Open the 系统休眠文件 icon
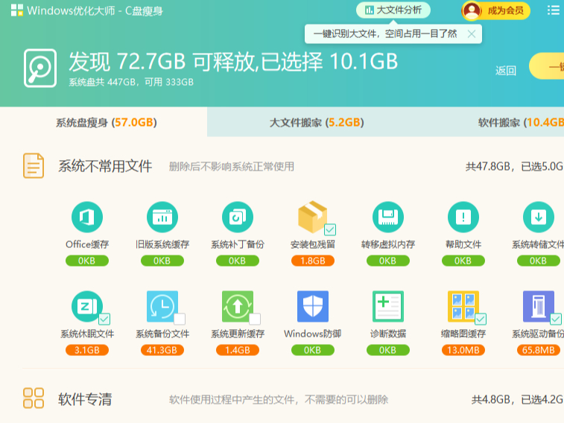Image resolution: width=564 pixels, height=423 pixels. (x=87, y=306)
